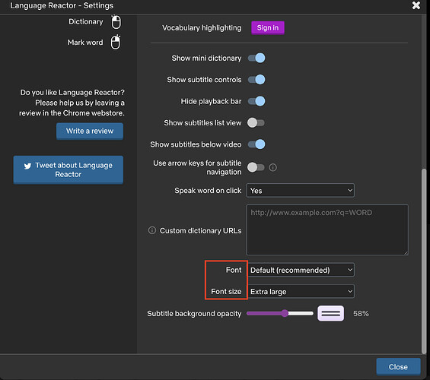The image size is (430, 380).
Task: Toggle Show mini dictionary switch
Action: (x=256, y=58)
